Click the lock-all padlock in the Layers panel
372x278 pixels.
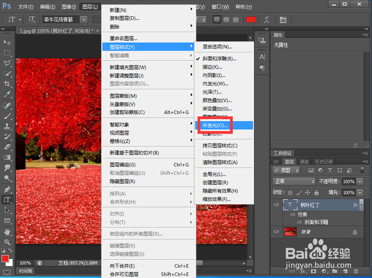(316, 193)
